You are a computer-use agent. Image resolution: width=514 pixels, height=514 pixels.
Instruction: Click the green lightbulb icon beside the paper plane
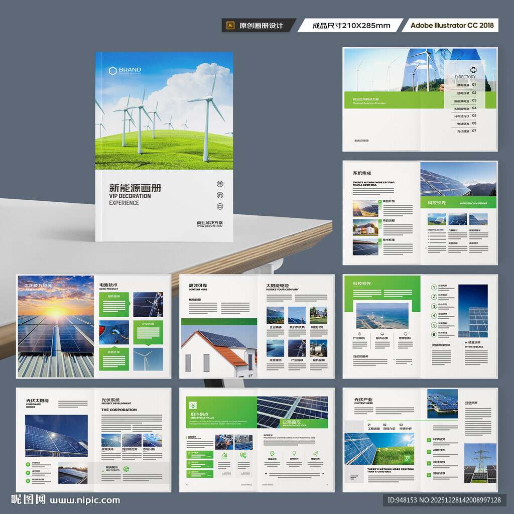point(294,453)
